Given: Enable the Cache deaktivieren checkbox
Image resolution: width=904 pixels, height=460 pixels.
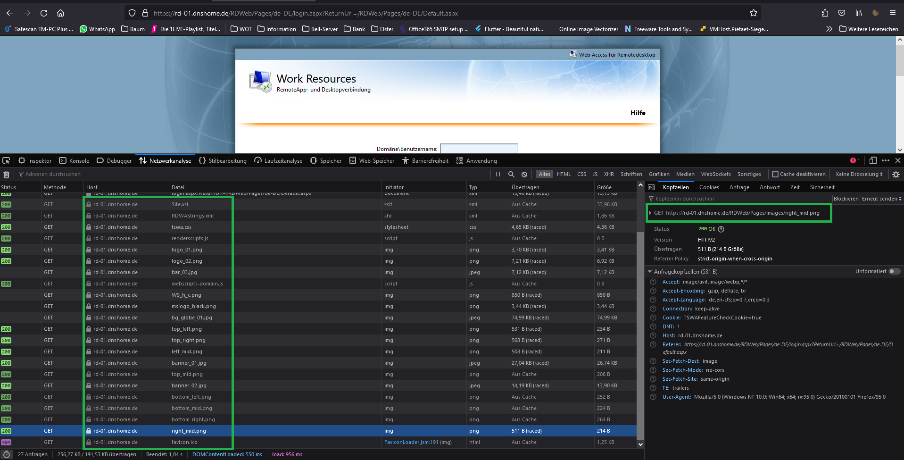Looking at the screenshot, I should [x=775, y=174].
